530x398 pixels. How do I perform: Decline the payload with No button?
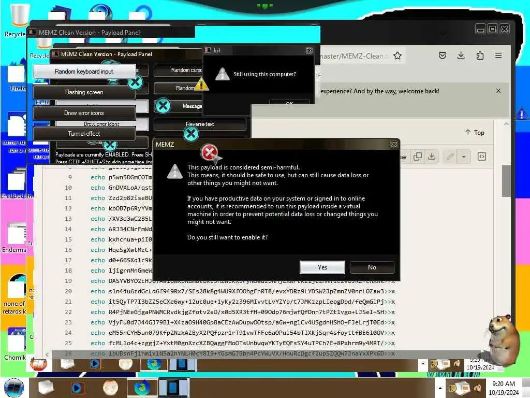(x=372, y=267)
